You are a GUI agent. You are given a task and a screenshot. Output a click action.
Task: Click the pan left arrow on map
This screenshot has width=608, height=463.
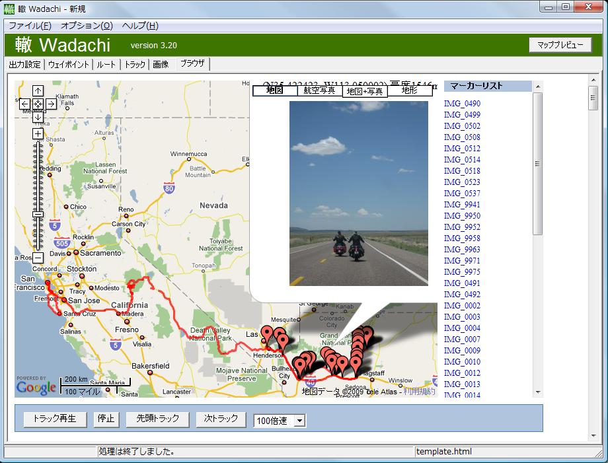point(24,104)
